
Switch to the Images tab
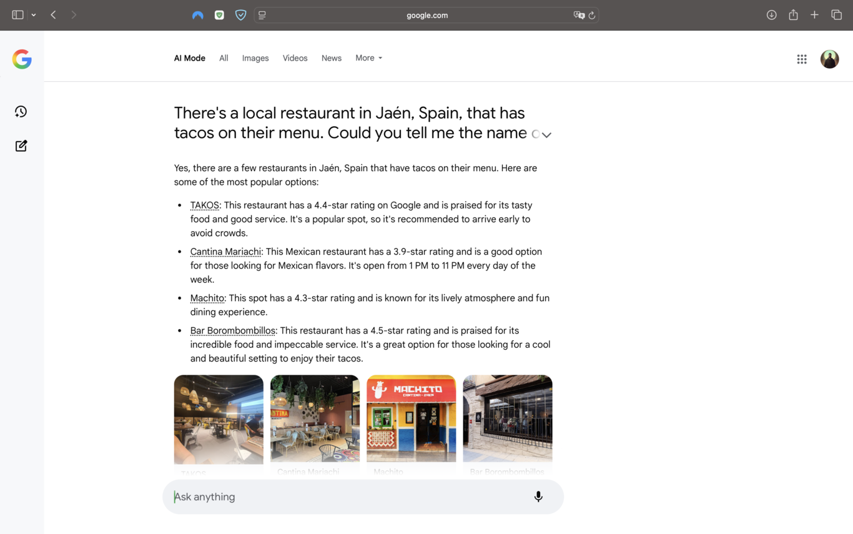click(x=255, y=58)
